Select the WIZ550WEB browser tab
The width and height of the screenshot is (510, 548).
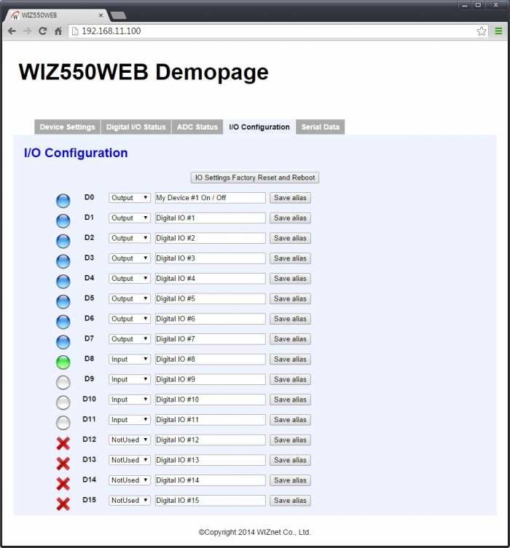56,15
